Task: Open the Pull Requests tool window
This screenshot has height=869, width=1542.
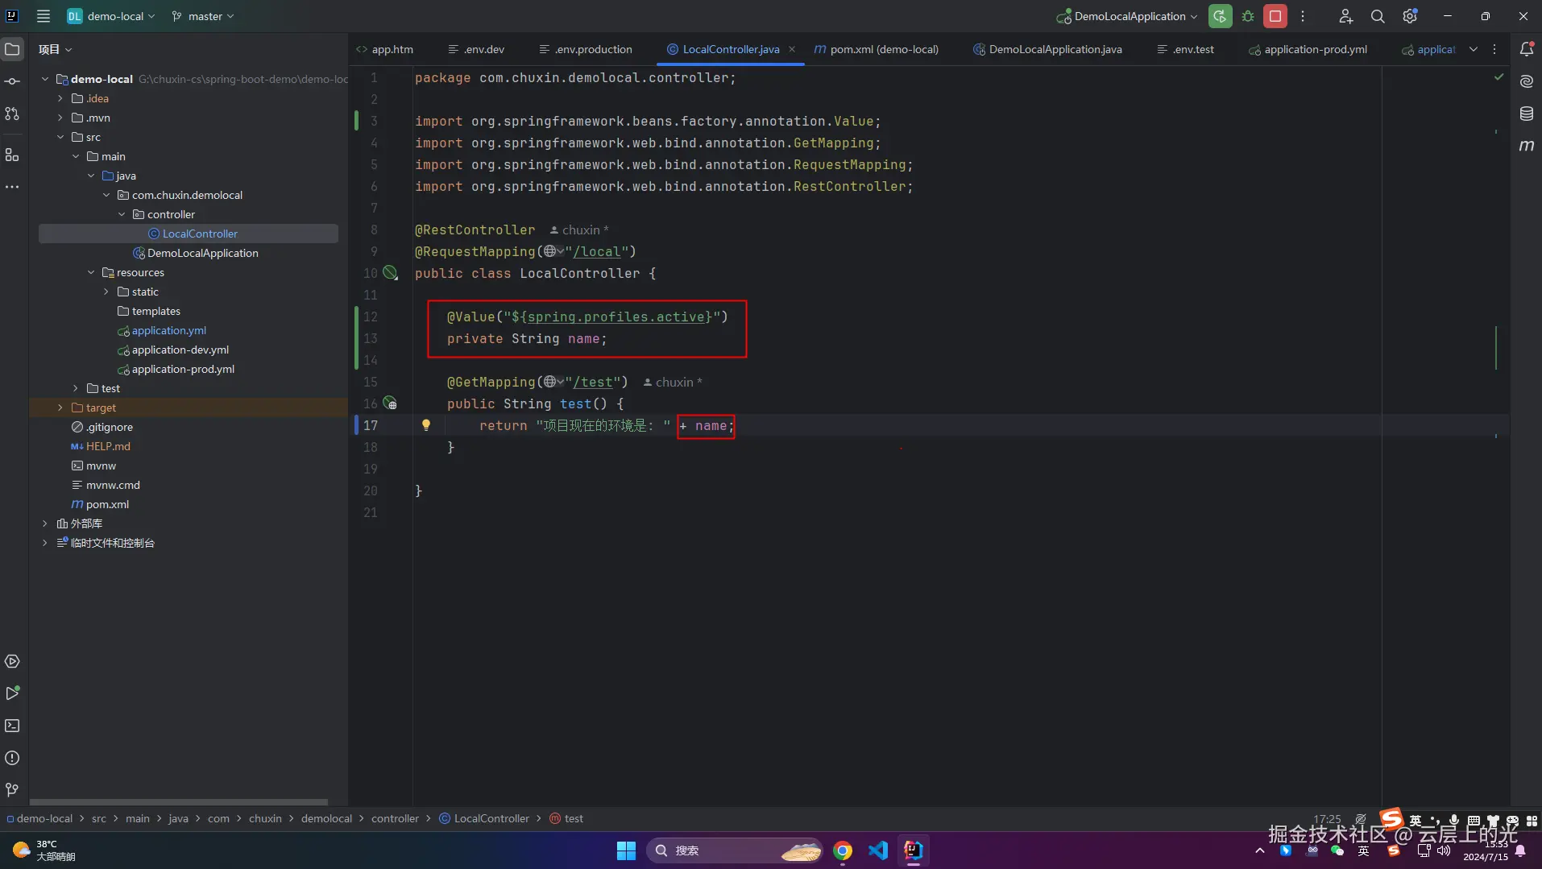Action: [x=12, y=114]
